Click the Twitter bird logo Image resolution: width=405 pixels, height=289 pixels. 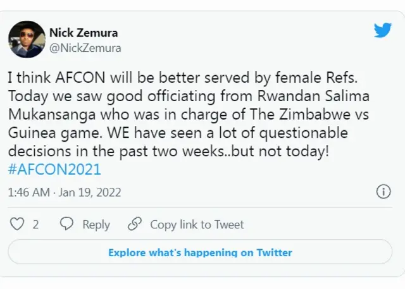coord(382,30)
